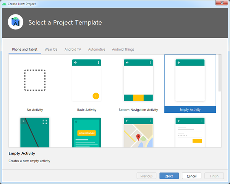Click the Empty Activity selected label
230x184 pixels.
point(190,110)
